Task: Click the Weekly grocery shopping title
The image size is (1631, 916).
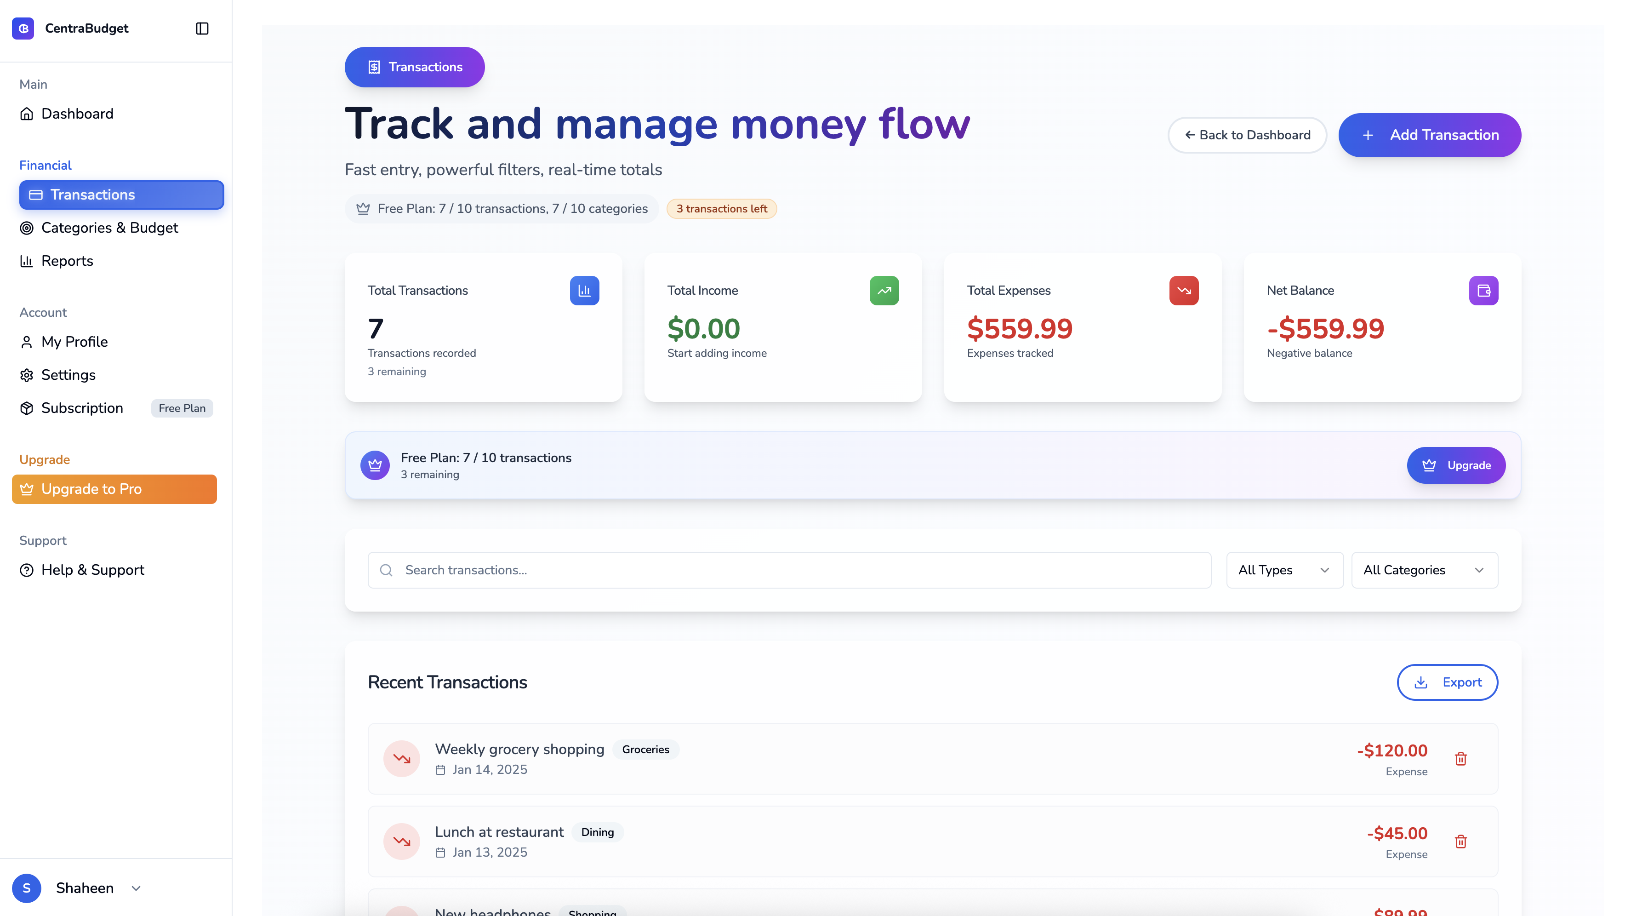Action: [520, 750]
